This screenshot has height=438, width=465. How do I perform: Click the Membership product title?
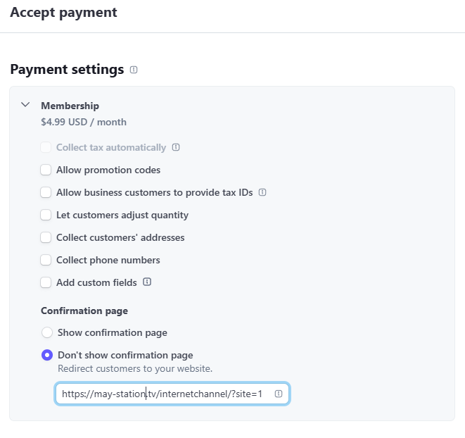pyautogui.click(x=70, y=106)
